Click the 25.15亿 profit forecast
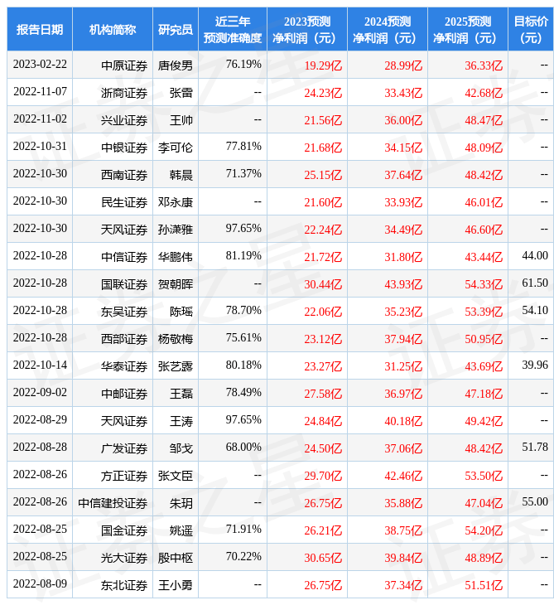Viewport: 554px width, 605px height. click(x=323, y=175)
